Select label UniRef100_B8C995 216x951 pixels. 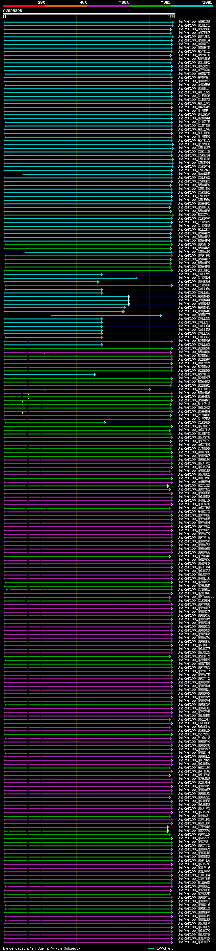[x=193, y=363]
